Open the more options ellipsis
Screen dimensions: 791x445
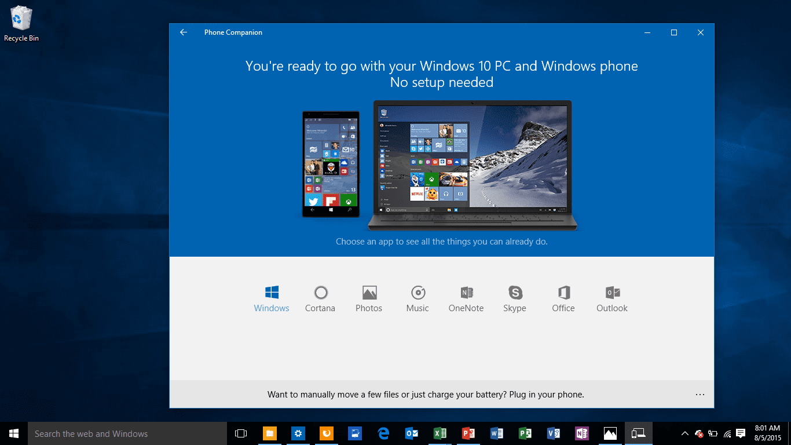(700, 395)
